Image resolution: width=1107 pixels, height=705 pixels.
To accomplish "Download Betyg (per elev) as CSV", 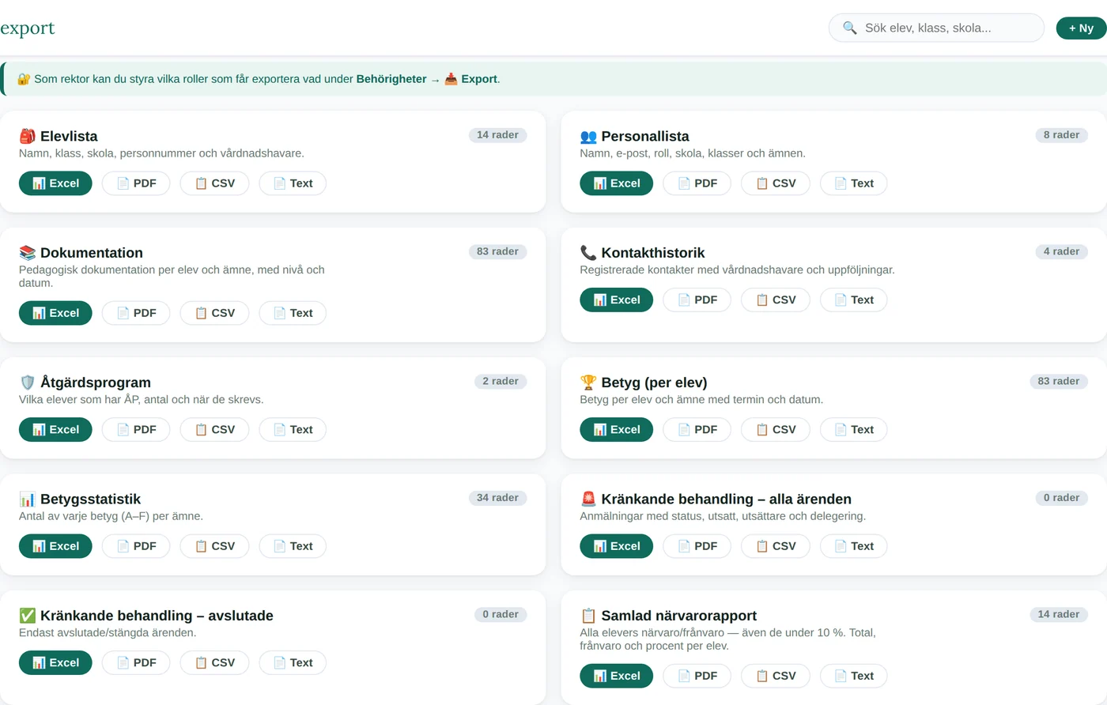I will point(776,430).
